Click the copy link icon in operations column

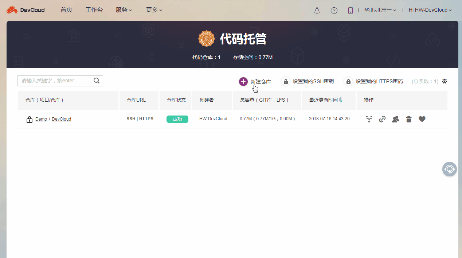pyautogui.click(x=382, y=119)
